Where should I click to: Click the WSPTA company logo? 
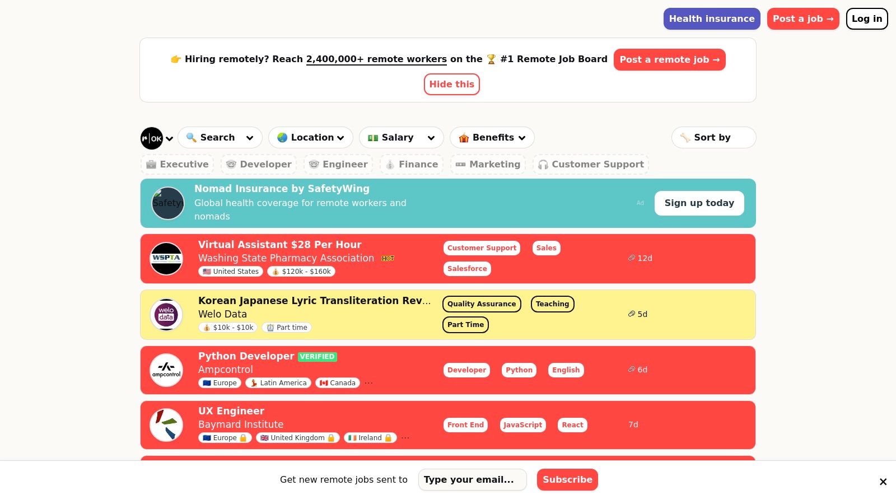166,259
